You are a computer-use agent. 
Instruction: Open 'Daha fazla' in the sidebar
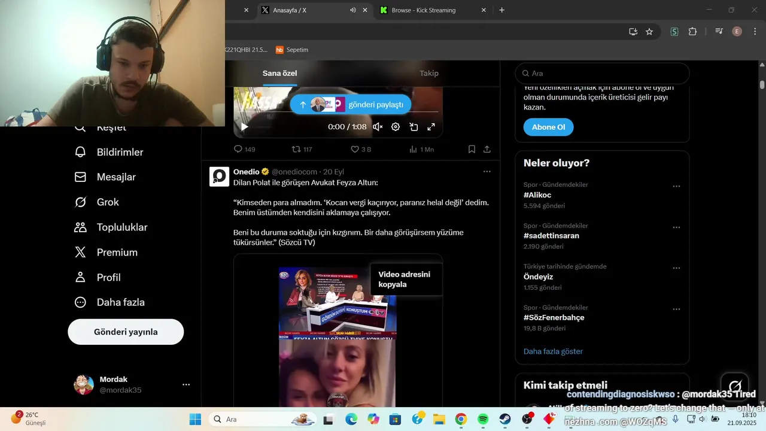pyautogui.click(x=110, y=303)
